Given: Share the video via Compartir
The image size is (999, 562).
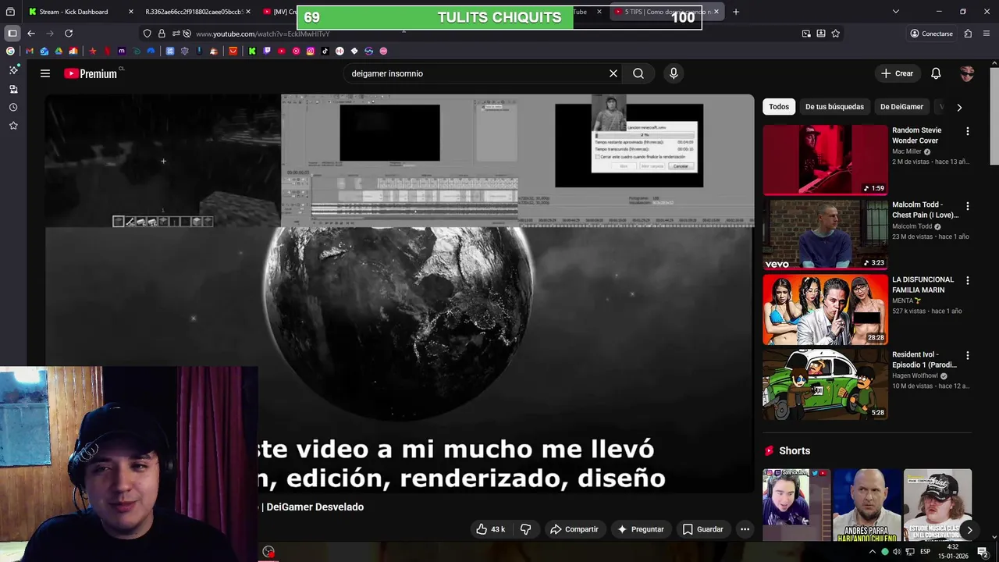Looking at the screenshot, I should [x=574, y=529].
